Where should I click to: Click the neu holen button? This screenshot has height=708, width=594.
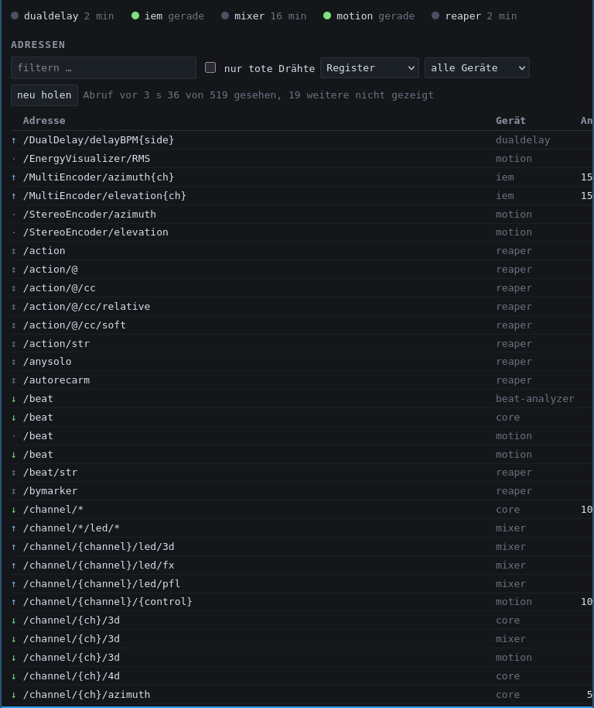point(44,95)
